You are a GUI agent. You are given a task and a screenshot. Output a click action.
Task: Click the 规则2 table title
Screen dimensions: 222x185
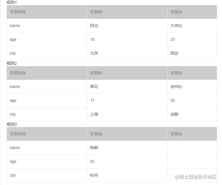[x=12, y=63]
